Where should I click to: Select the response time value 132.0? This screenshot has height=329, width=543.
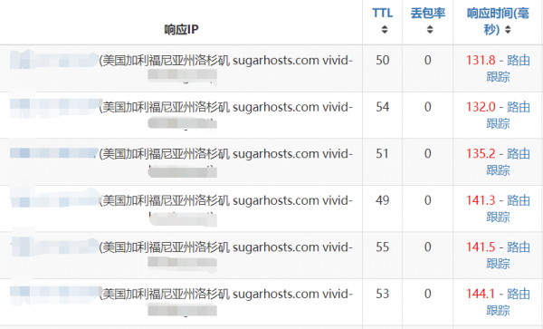(481, 107)
